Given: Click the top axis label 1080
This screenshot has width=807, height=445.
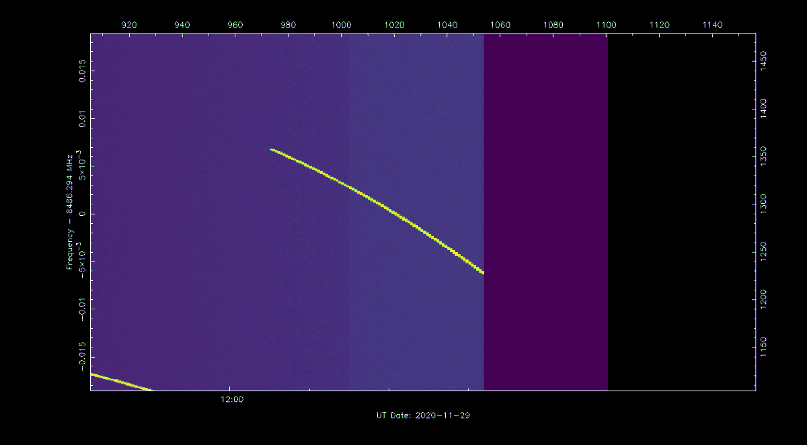Looking at the screenshot, I should [x=553, y=25].
